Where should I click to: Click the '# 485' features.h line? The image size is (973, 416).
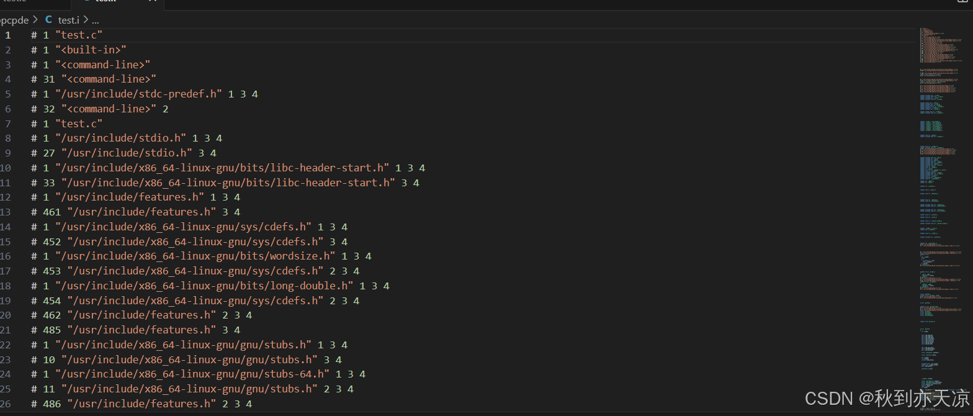[x=135, y=330]
